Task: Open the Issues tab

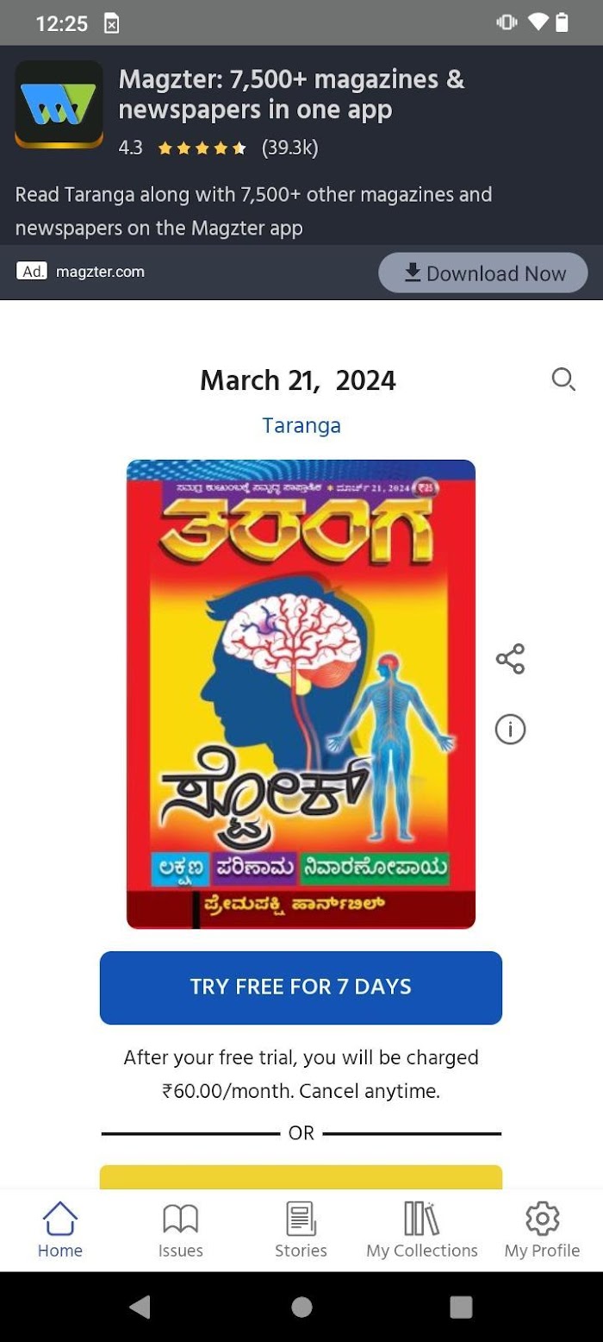Action: tap(181, 1231)
